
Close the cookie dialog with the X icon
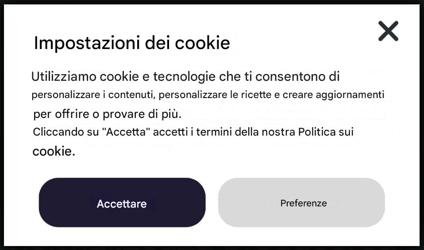[x=388, y=31]
